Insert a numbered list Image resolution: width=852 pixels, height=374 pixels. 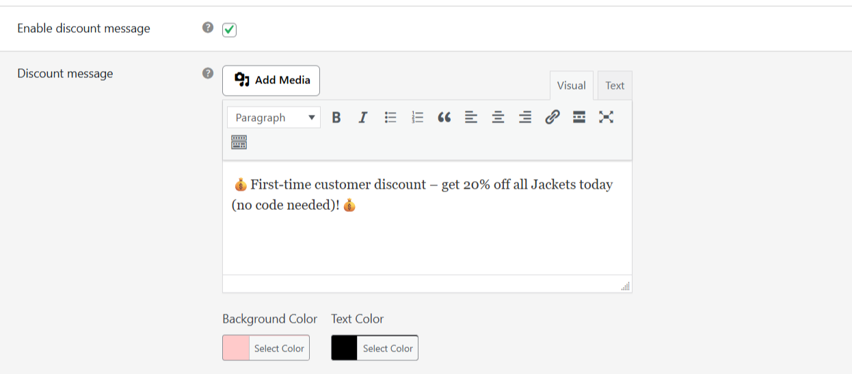(x=417, y=118)
